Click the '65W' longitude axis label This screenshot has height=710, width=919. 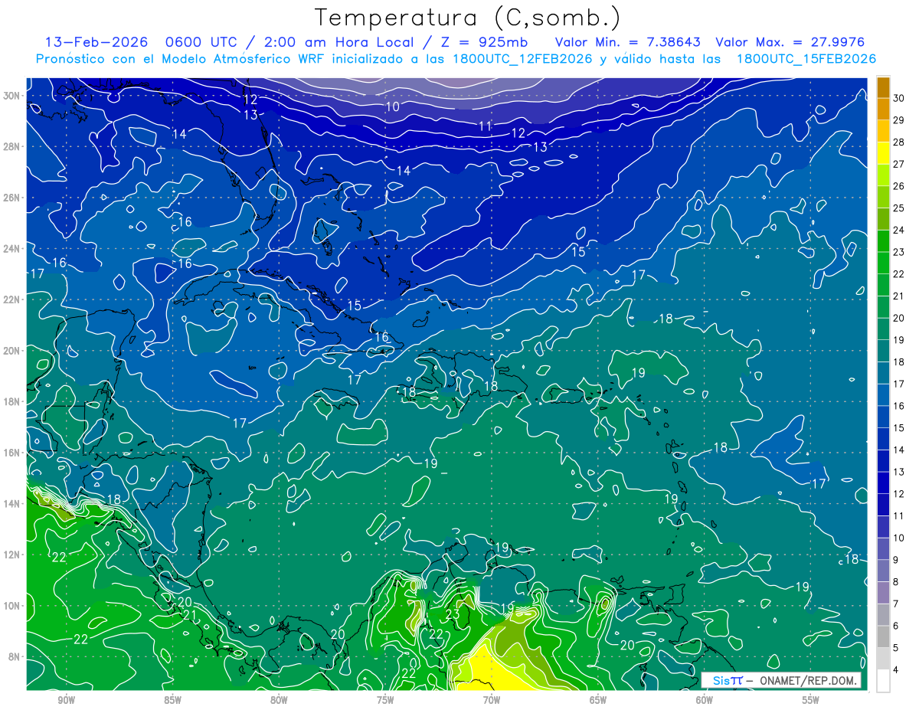[x=598, y=701]
